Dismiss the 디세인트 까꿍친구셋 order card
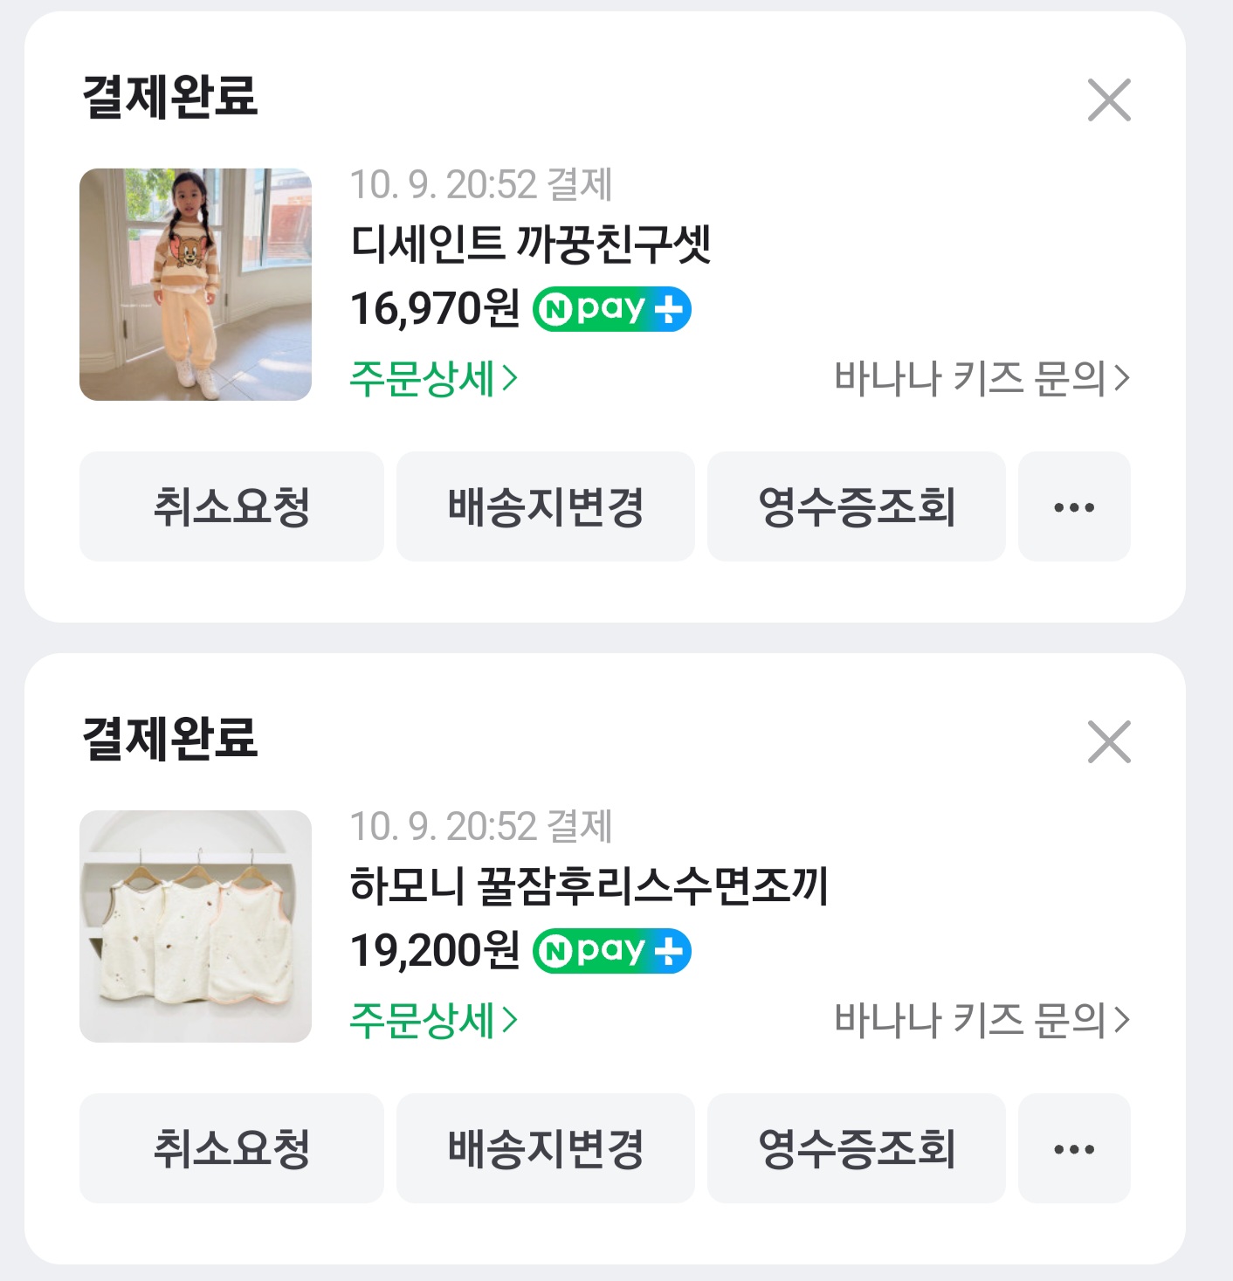This screenshot has height=1281, width=1233. pyautogui.click(x=1109, y=100)
